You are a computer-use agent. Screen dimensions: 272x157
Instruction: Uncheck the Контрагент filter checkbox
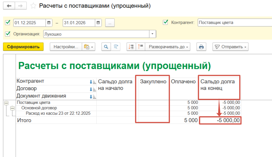[x=165, y=22]
